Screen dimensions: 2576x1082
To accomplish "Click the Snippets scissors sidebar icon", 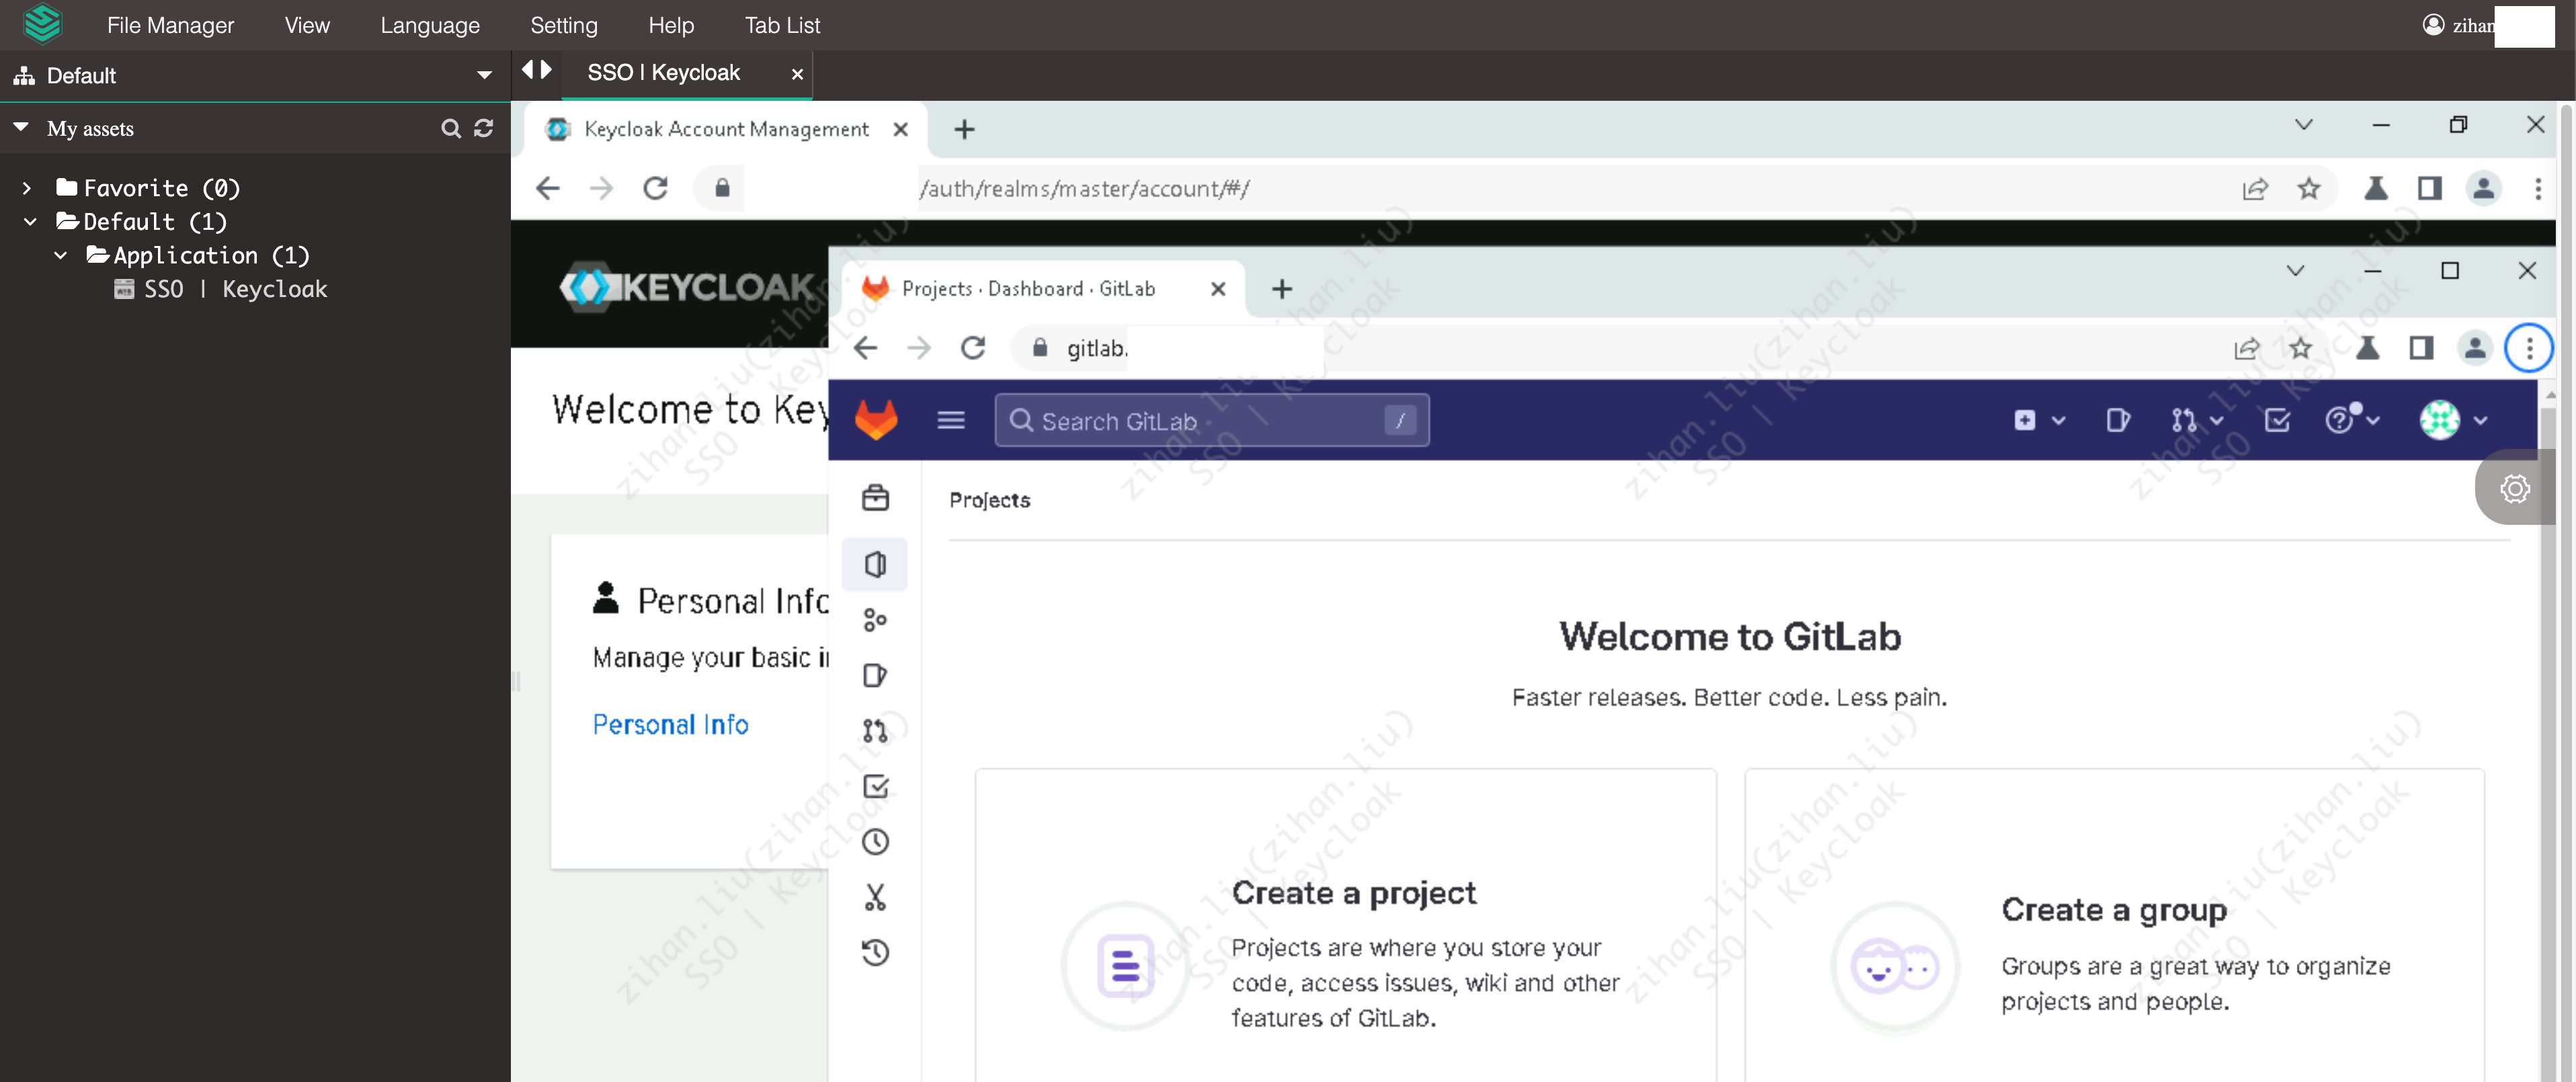I will click(x=875, y=897).
